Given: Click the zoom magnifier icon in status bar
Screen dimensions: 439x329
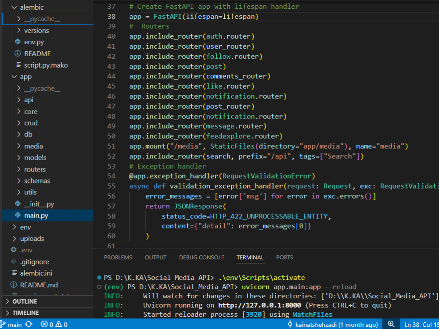Looking at the screenshot, I should (391, 324).
